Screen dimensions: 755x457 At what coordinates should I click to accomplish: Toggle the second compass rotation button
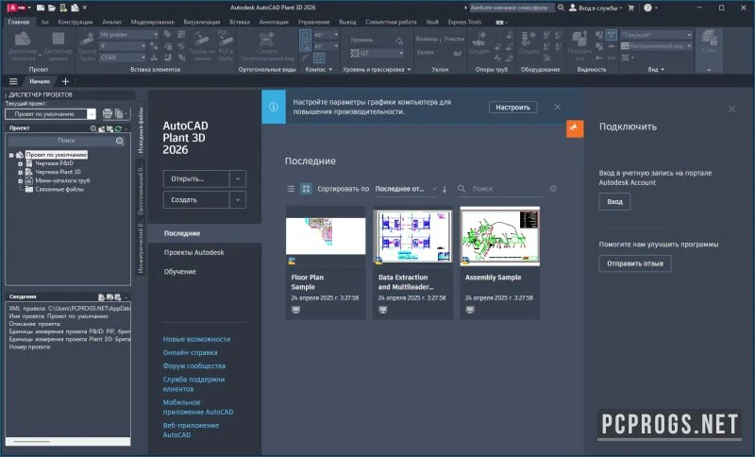[305, 46]
